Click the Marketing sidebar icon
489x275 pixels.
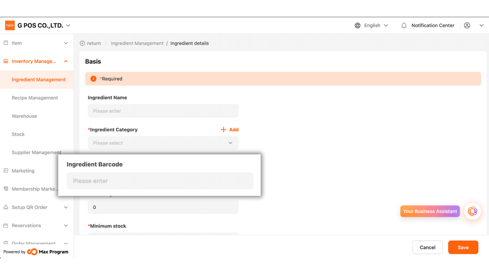[6, 171]
